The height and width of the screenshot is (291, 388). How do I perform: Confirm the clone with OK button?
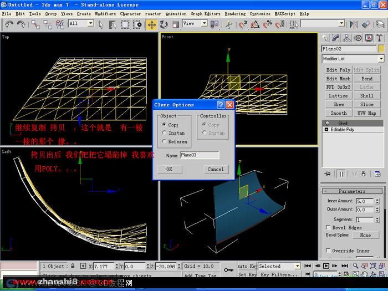170,169
